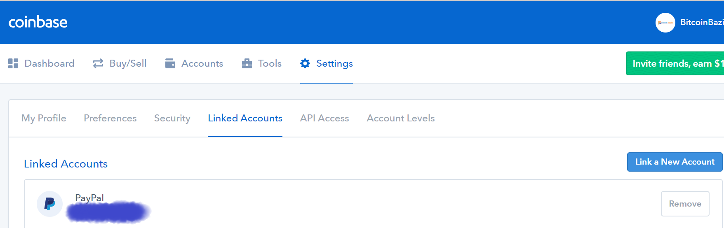This screenshot has height=228, width=724.
Task: Click the Linked Accounts section heading
Action: (66, 164)
